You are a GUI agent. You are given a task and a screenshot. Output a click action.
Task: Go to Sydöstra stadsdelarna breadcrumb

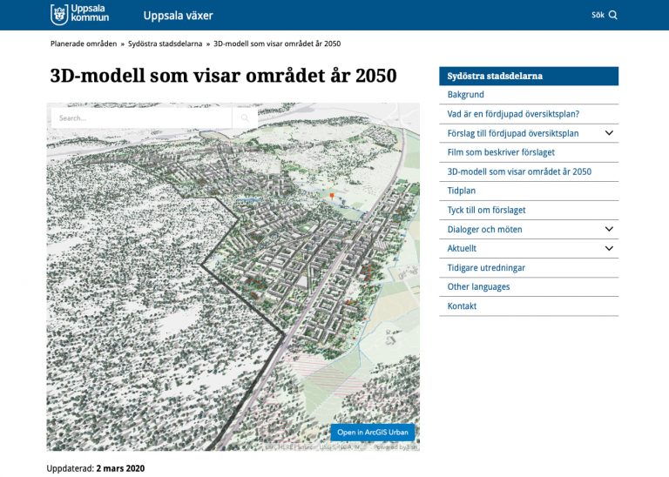166,44
